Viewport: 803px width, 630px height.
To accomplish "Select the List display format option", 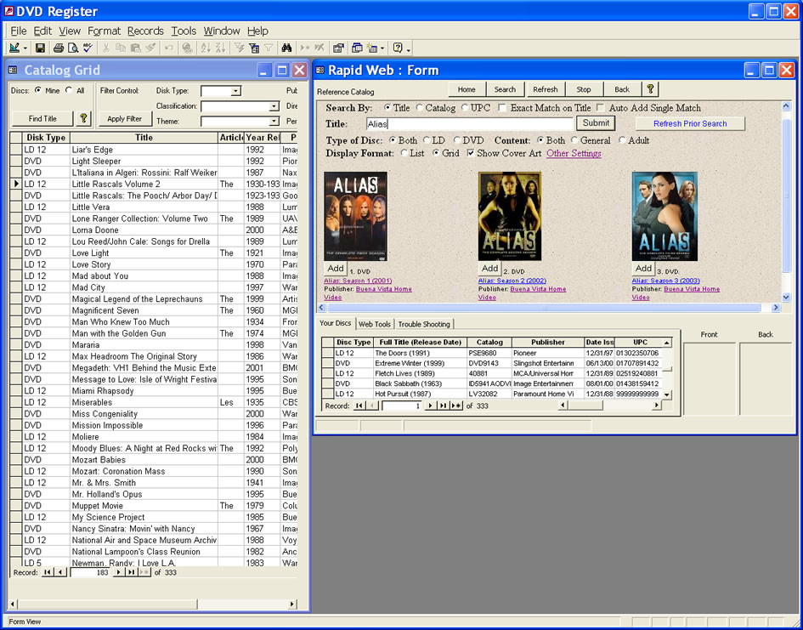I will [x=404, y=153].
